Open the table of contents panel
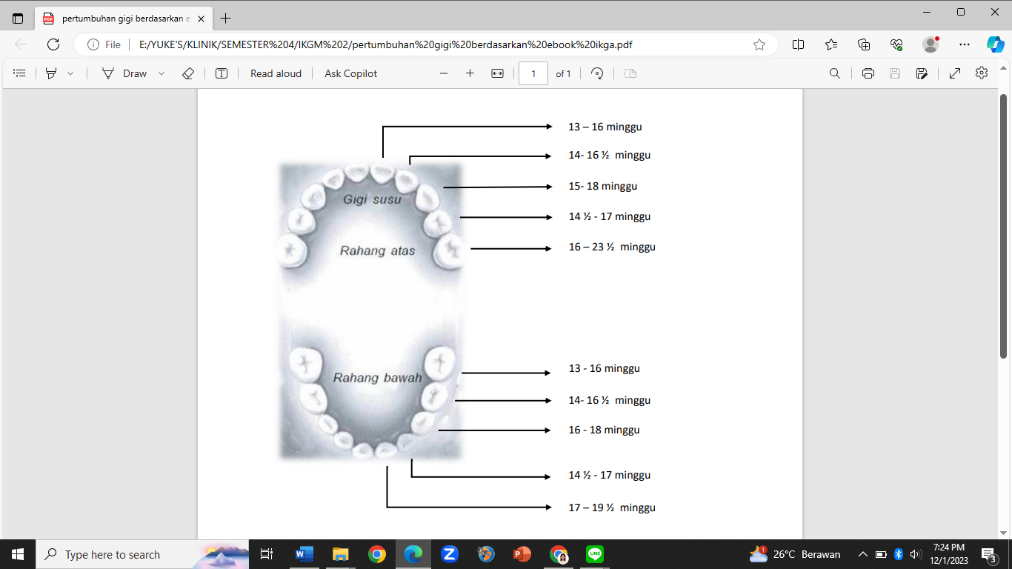Image resolution: width=1012 pixels, height=569 pixels. click(20, 73)
